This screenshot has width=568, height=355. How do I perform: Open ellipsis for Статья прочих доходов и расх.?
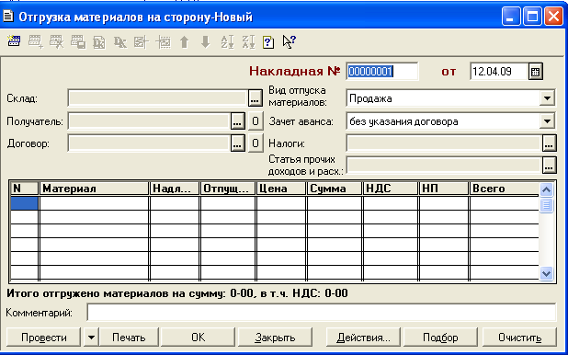550,165
